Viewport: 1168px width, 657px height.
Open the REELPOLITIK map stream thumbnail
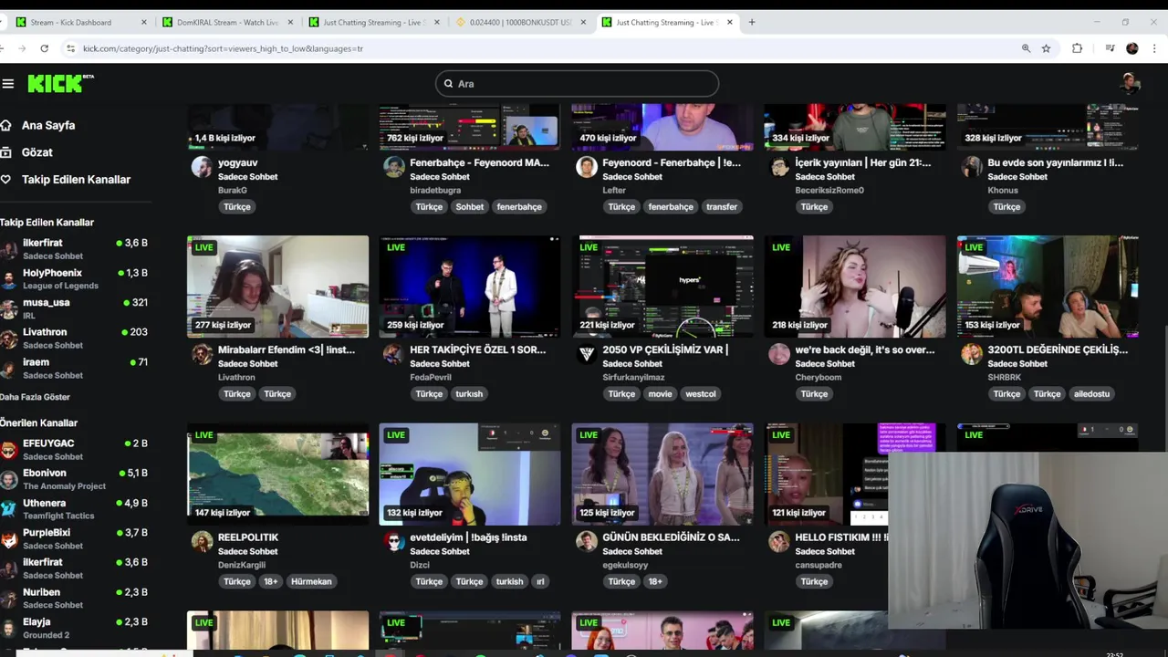277,474
